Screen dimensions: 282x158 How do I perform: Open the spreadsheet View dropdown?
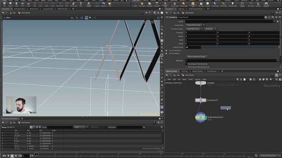click(x=81, y=127)
